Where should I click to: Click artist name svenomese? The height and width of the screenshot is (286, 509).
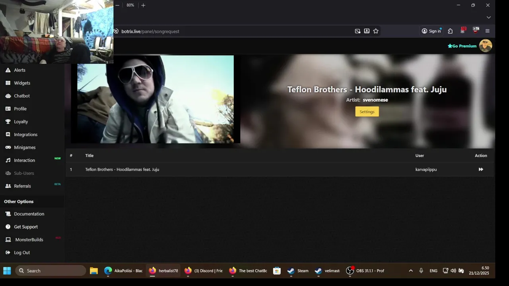click(375, 100)
